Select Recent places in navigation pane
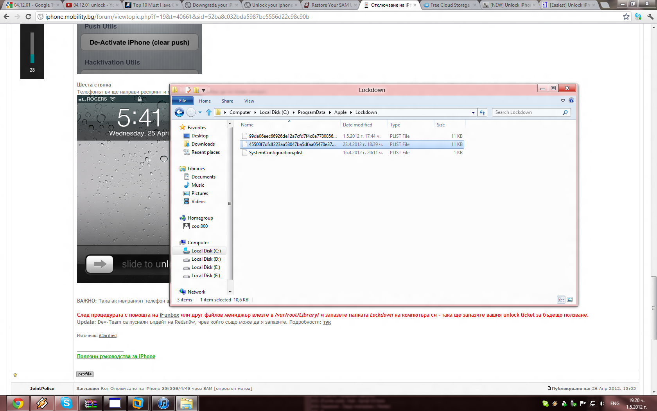 point(205,152)
